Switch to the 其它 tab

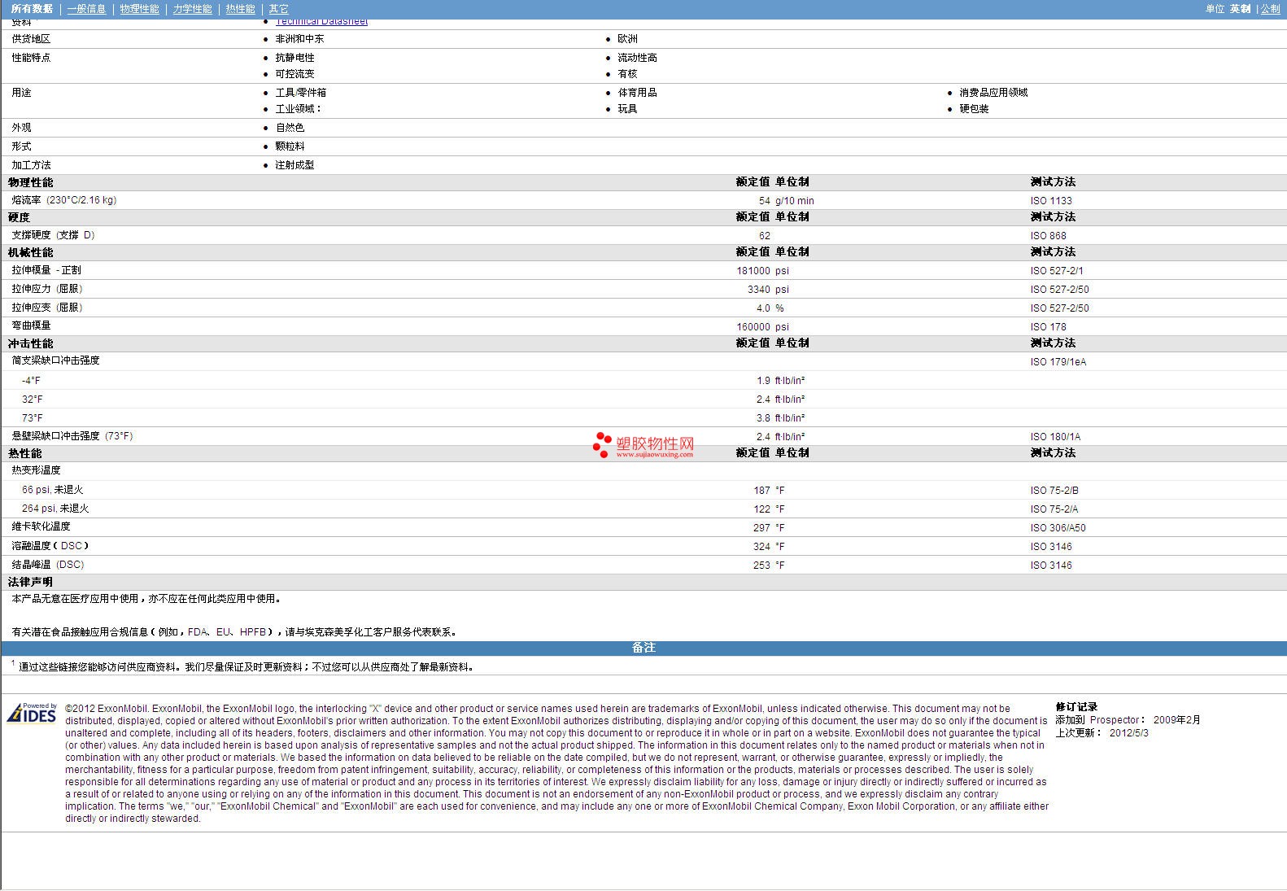coord(279,9)
